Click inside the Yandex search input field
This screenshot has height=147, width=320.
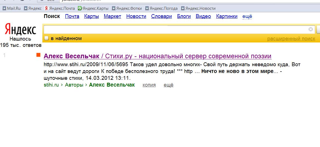pyautogui.click(x=175, y=29)
